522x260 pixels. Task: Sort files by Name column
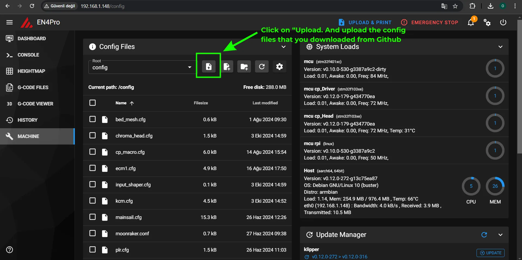(125, 103)
